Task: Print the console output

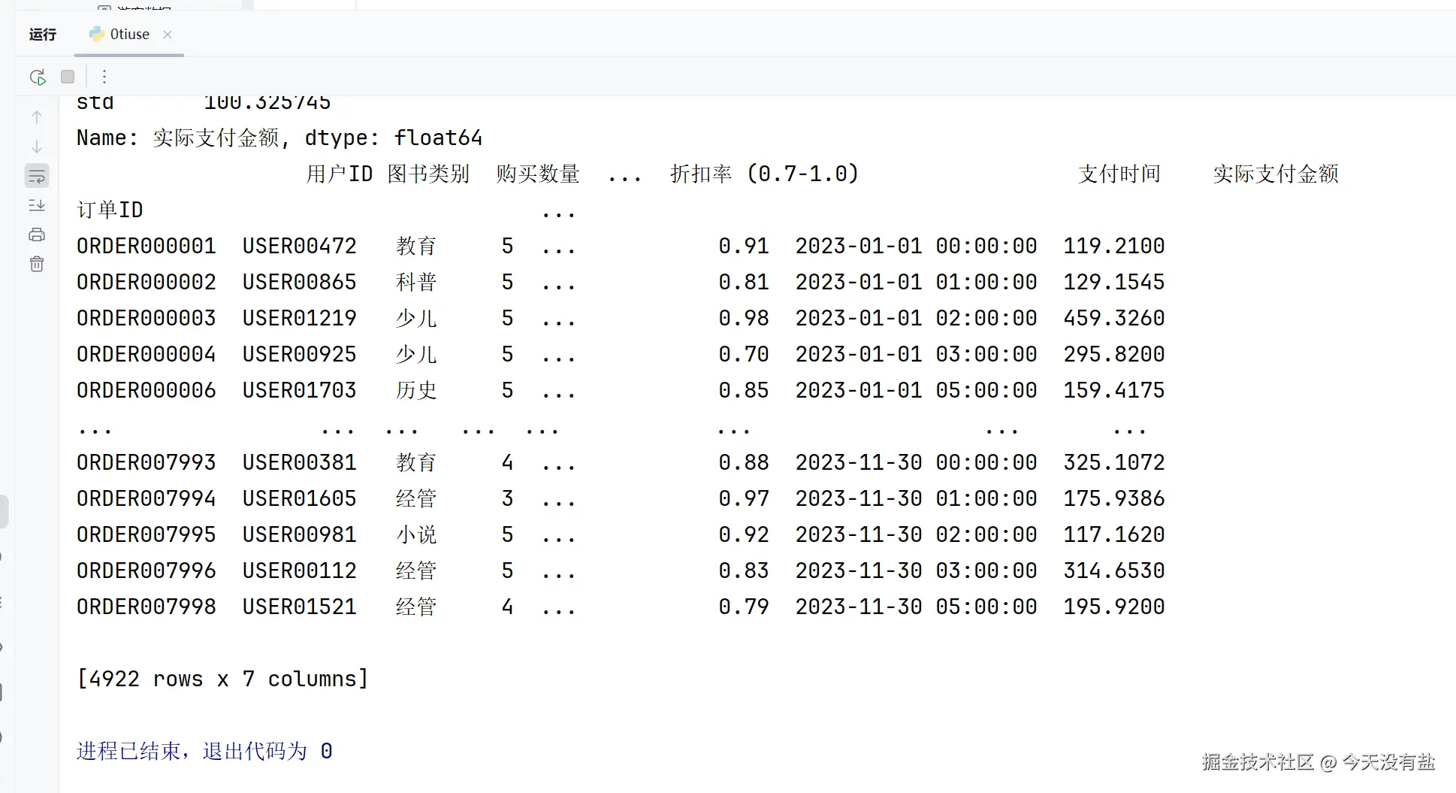Action: point(37,235)
